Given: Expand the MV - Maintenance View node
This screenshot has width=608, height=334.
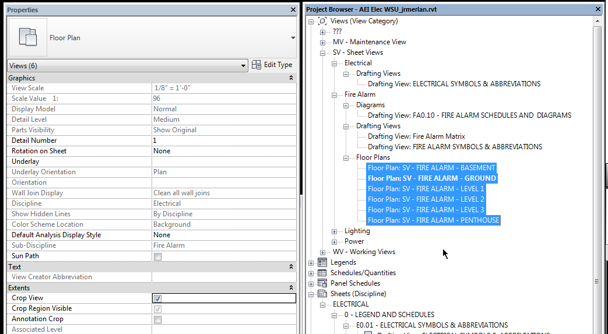Looking at the screenshot, I should tap(323, 43).
